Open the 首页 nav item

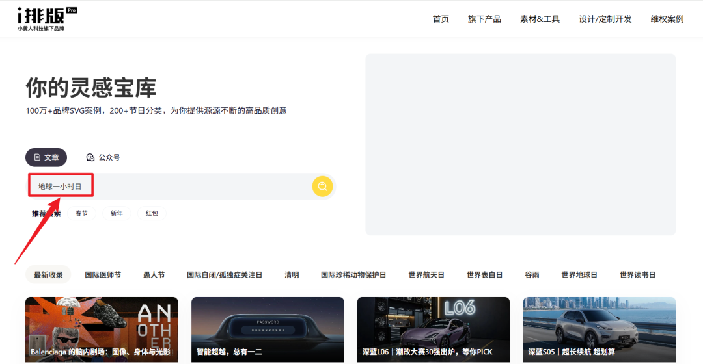coord(441,19)
